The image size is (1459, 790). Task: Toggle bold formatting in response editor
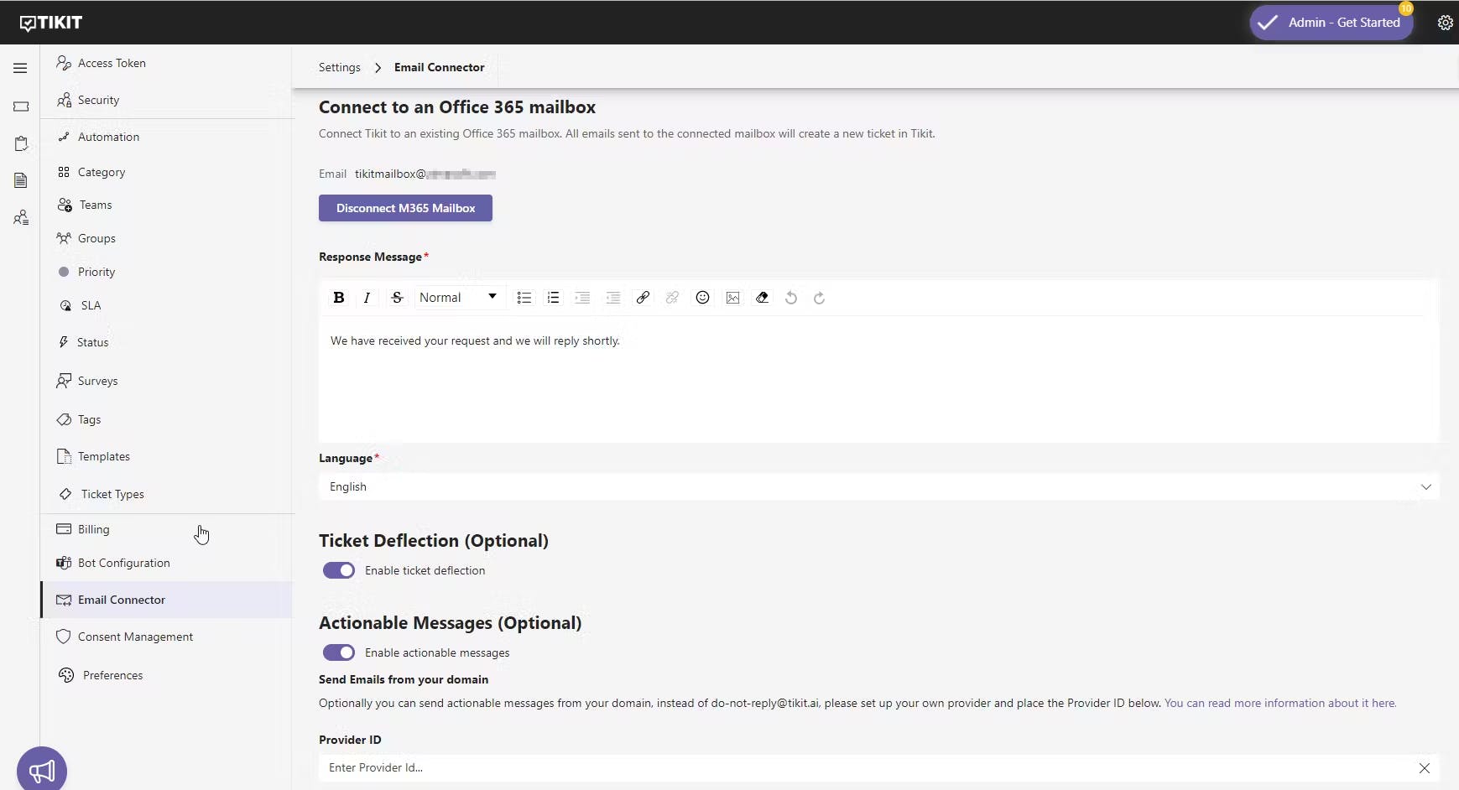pos(339,298)
